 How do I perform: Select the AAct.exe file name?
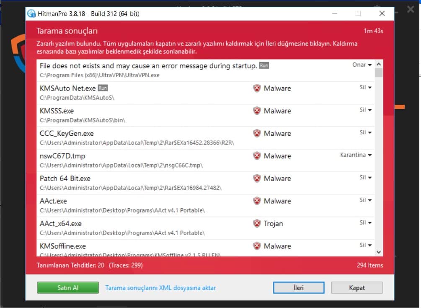pyautogui.click(x=53, y=201)
